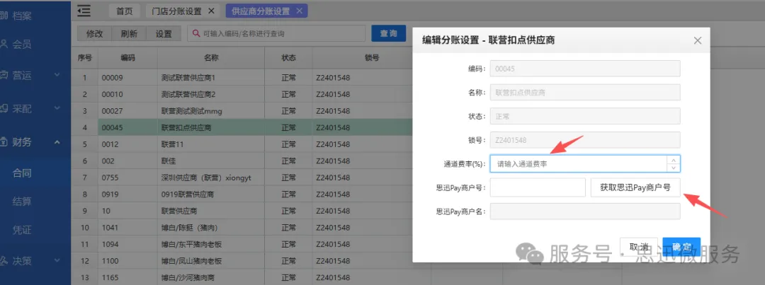Switch to the 首页 tab

125,11
